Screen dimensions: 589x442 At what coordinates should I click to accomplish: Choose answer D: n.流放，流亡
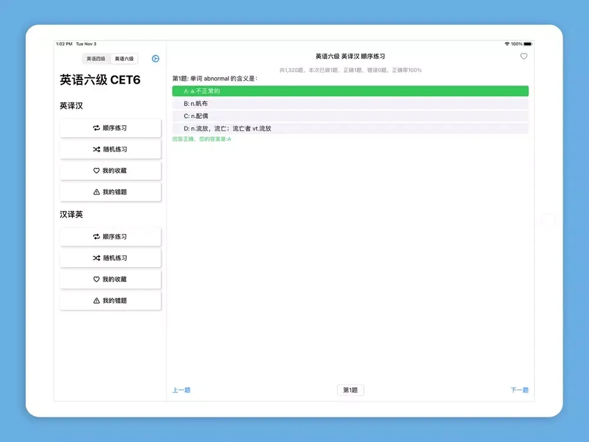(350, 128)
